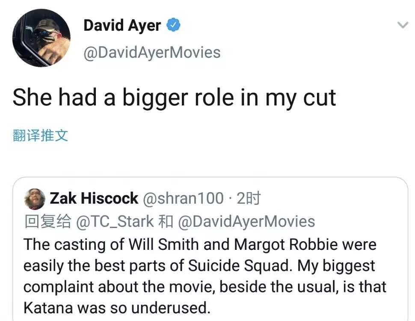Open David Ayer's profile picture
Viewport: 415px width, 321px height.
coord(41,38)
